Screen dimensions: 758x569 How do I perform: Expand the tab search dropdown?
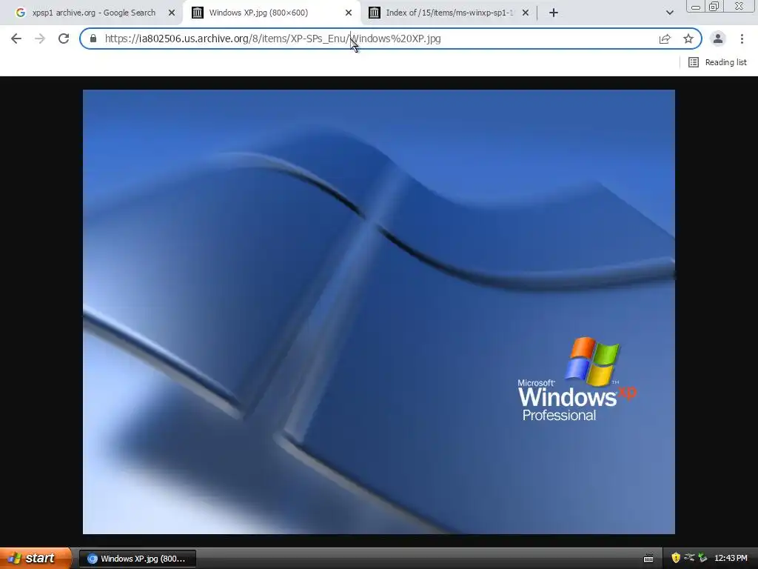click(x=669, y=13)
